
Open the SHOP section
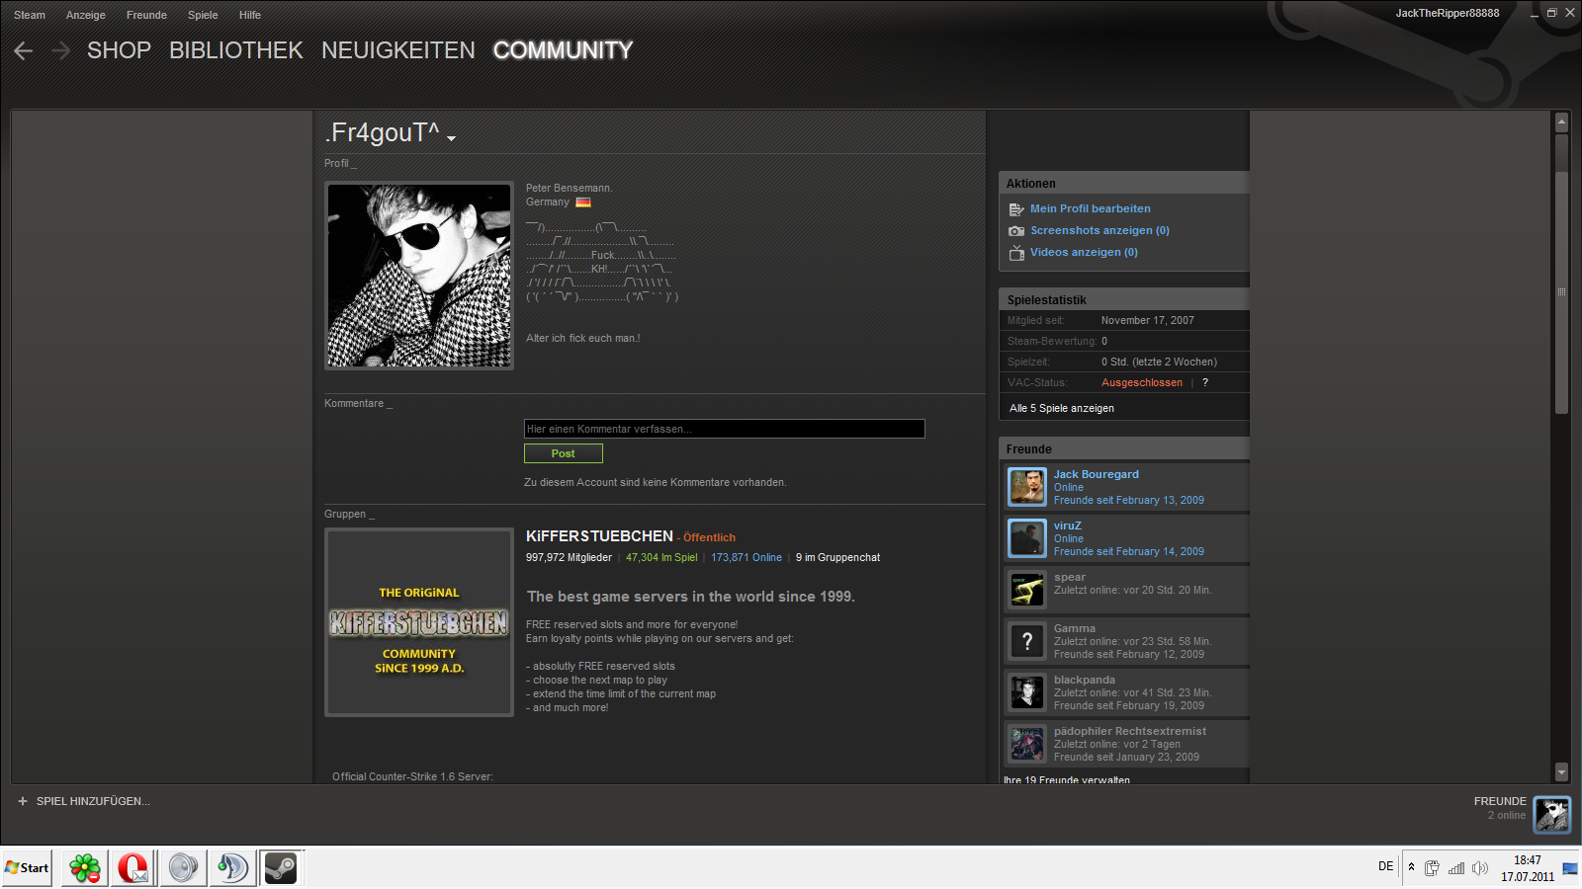119,50
